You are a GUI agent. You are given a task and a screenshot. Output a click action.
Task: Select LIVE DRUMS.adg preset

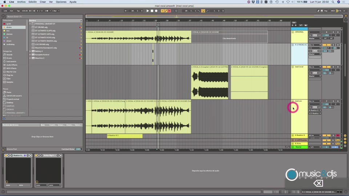point(42,44)
